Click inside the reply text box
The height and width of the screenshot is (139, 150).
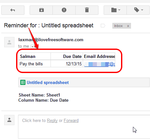point(84,127)
